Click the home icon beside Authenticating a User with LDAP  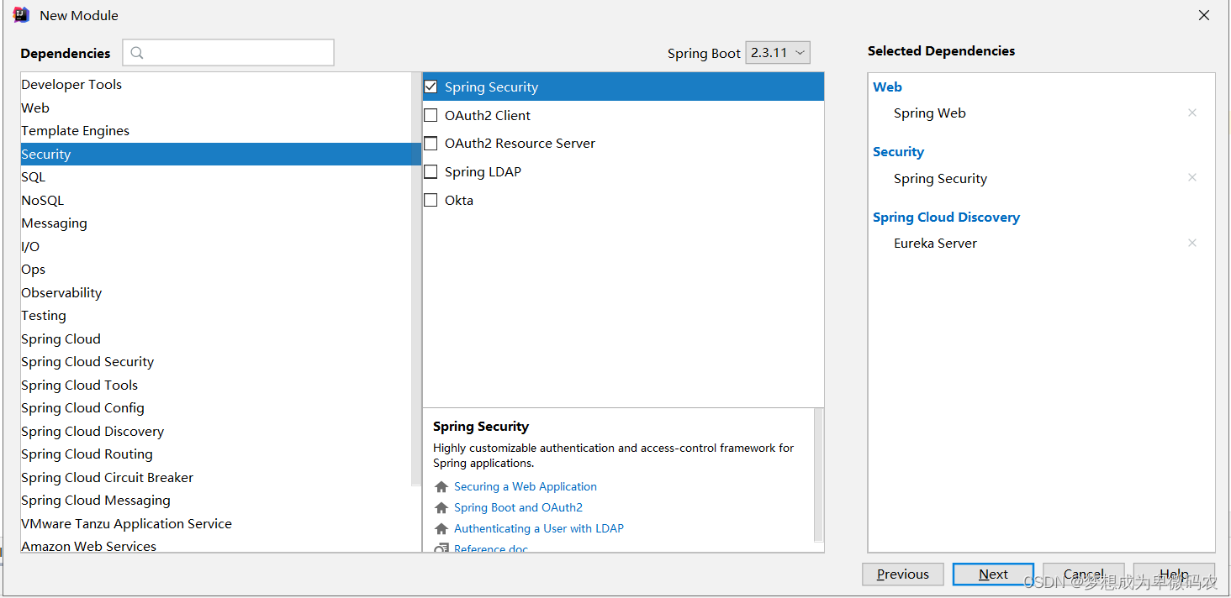[x=441, y=529]
